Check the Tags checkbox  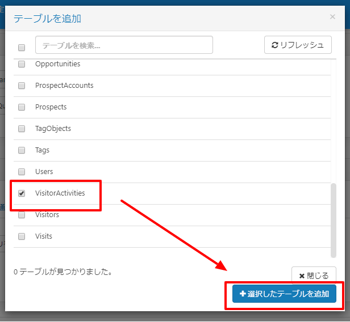pyautogui.click(x=22, y=150)
